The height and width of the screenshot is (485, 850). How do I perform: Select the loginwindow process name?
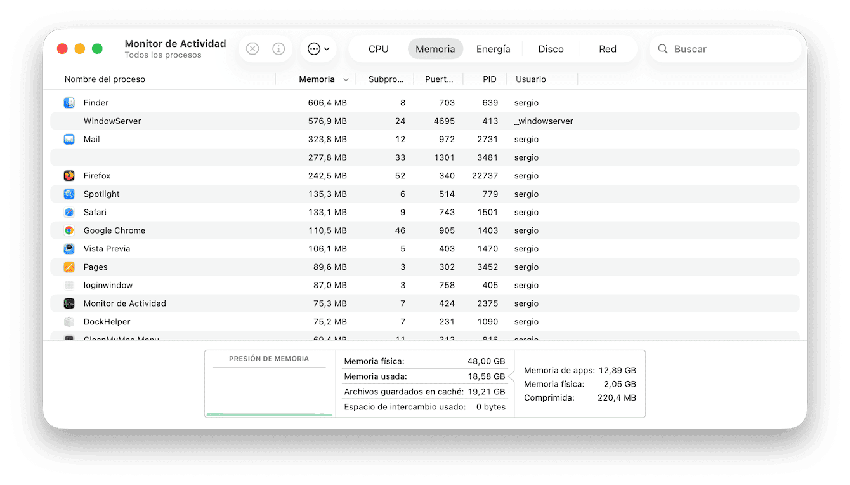click(108, 286)
